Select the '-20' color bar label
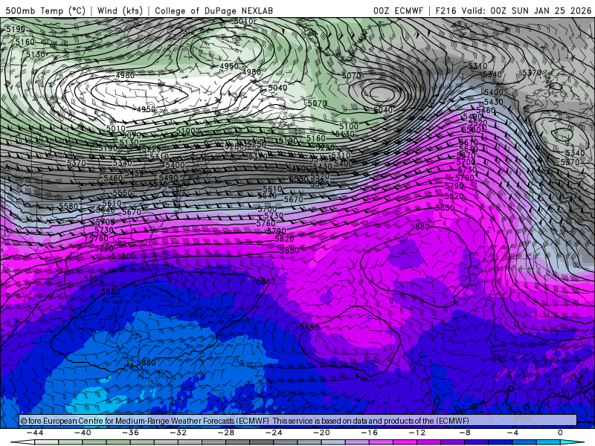The image size is (595, 446). point(322,433)
